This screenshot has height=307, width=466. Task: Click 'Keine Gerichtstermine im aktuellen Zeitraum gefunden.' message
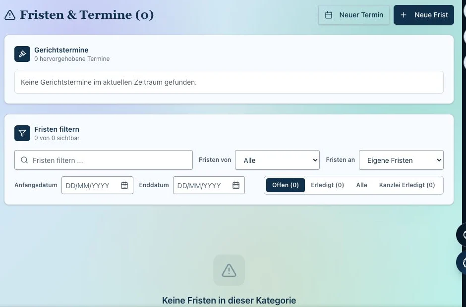click(x=109, y=82)
